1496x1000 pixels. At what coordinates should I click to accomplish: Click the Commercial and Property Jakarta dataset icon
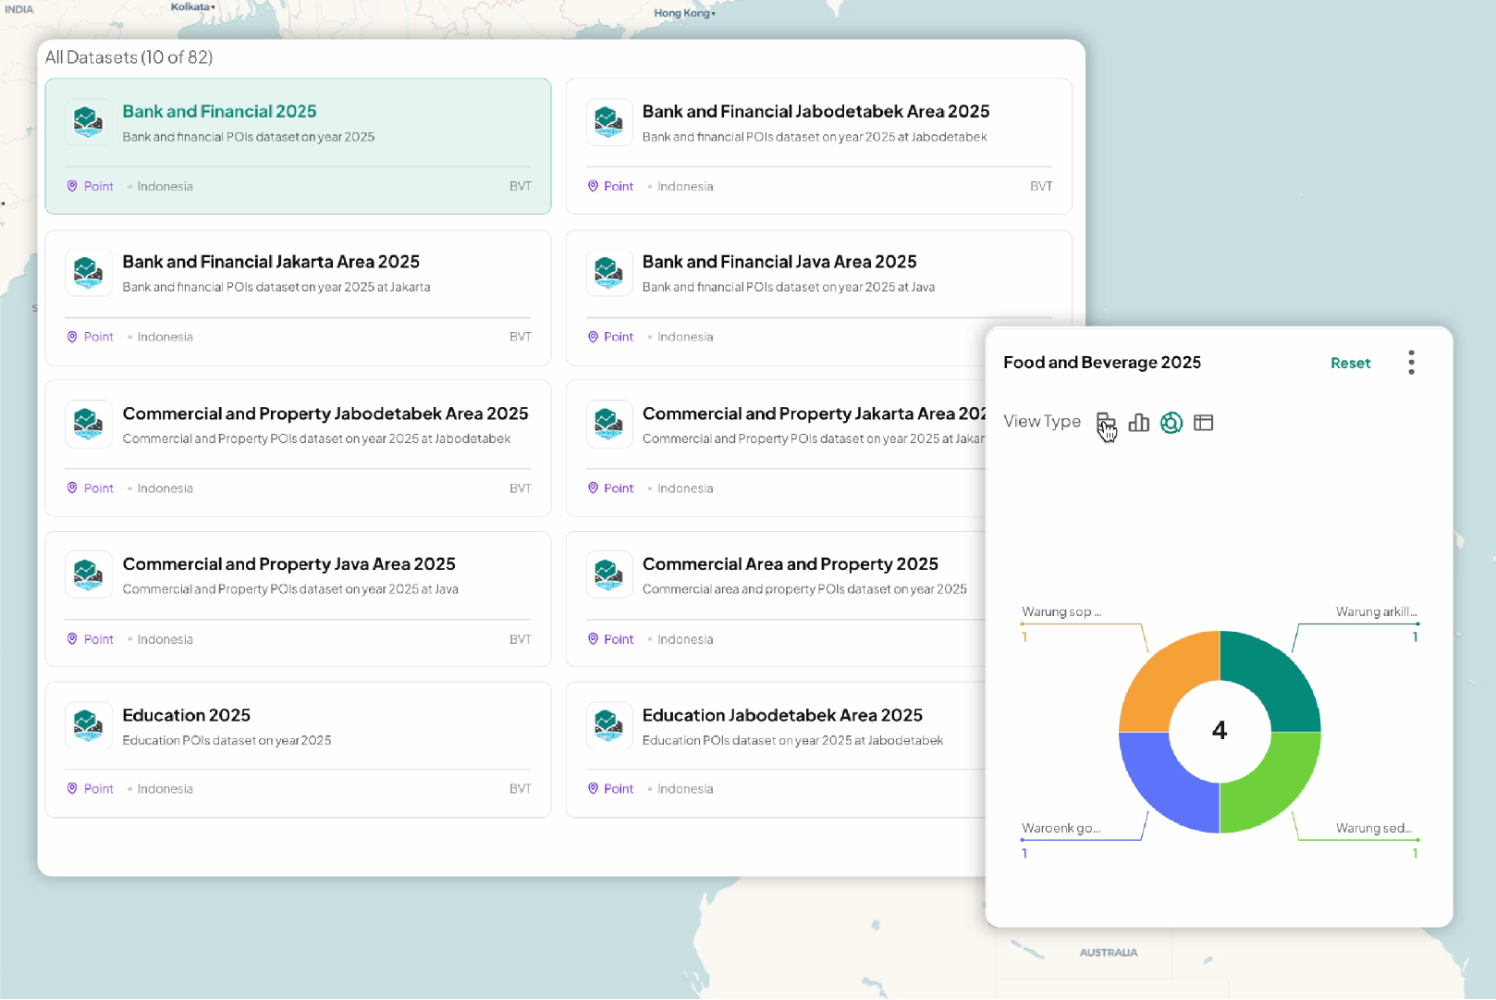point(609,425)
